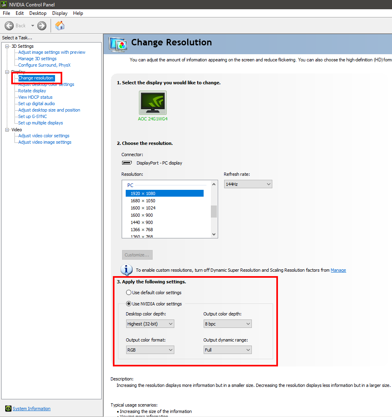Click the resolution list scrollbar thumb
Viewport: 392px width, 417px height.
click(x=214, y=212)
